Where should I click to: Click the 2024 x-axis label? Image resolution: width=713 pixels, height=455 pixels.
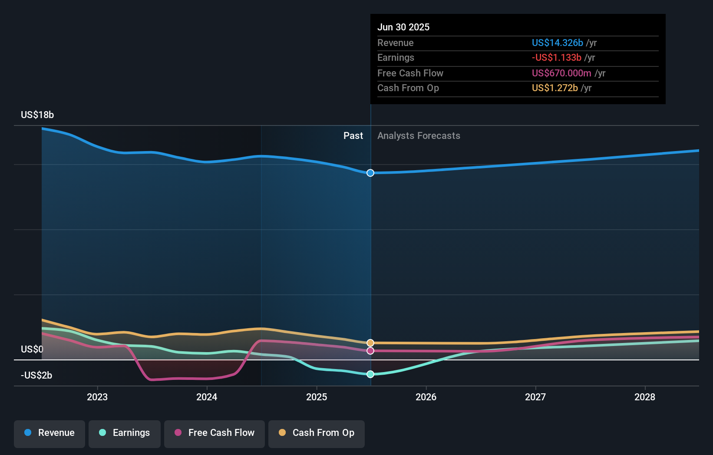(x=207, y=397)
